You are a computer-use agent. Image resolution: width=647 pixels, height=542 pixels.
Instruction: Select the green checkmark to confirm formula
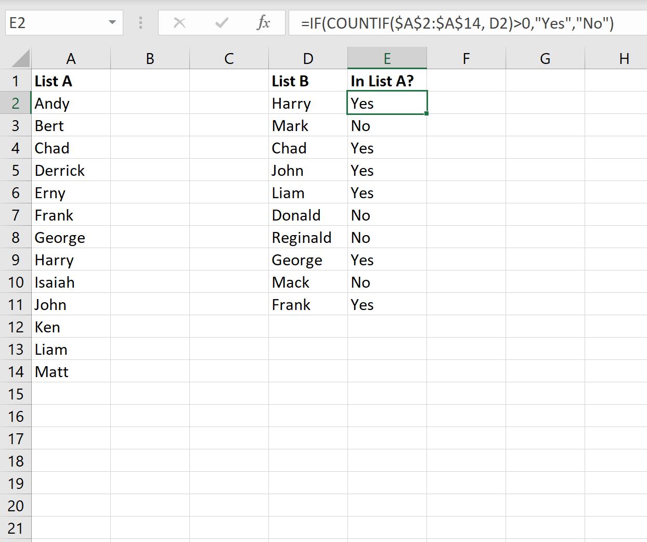[x=222, y=23]
